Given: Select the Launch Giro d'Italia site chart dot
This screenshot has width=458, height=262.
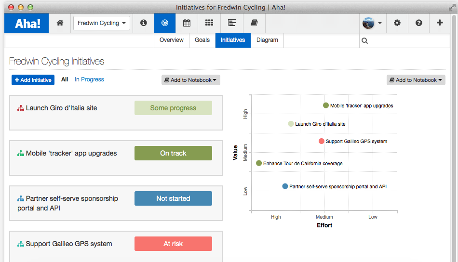Looking at the screenshot, I should coord(291,124).
